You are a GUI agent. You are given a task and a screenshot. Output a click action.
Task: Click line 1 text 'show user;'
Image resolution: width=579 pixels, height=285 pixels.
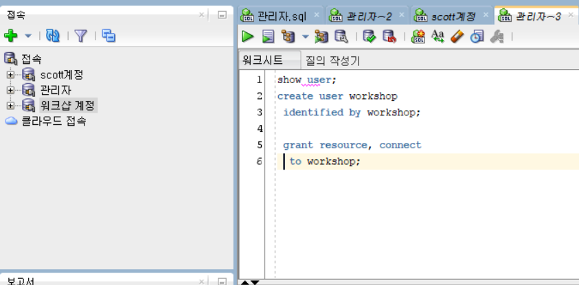[307, 80]
